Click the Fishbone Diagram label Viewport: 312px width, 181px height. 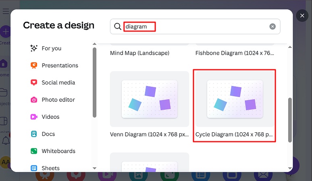pyautogui.click(x=235, y=53)
